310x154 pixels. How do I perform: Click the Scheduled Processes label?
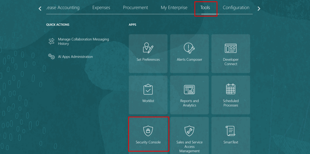230,103
